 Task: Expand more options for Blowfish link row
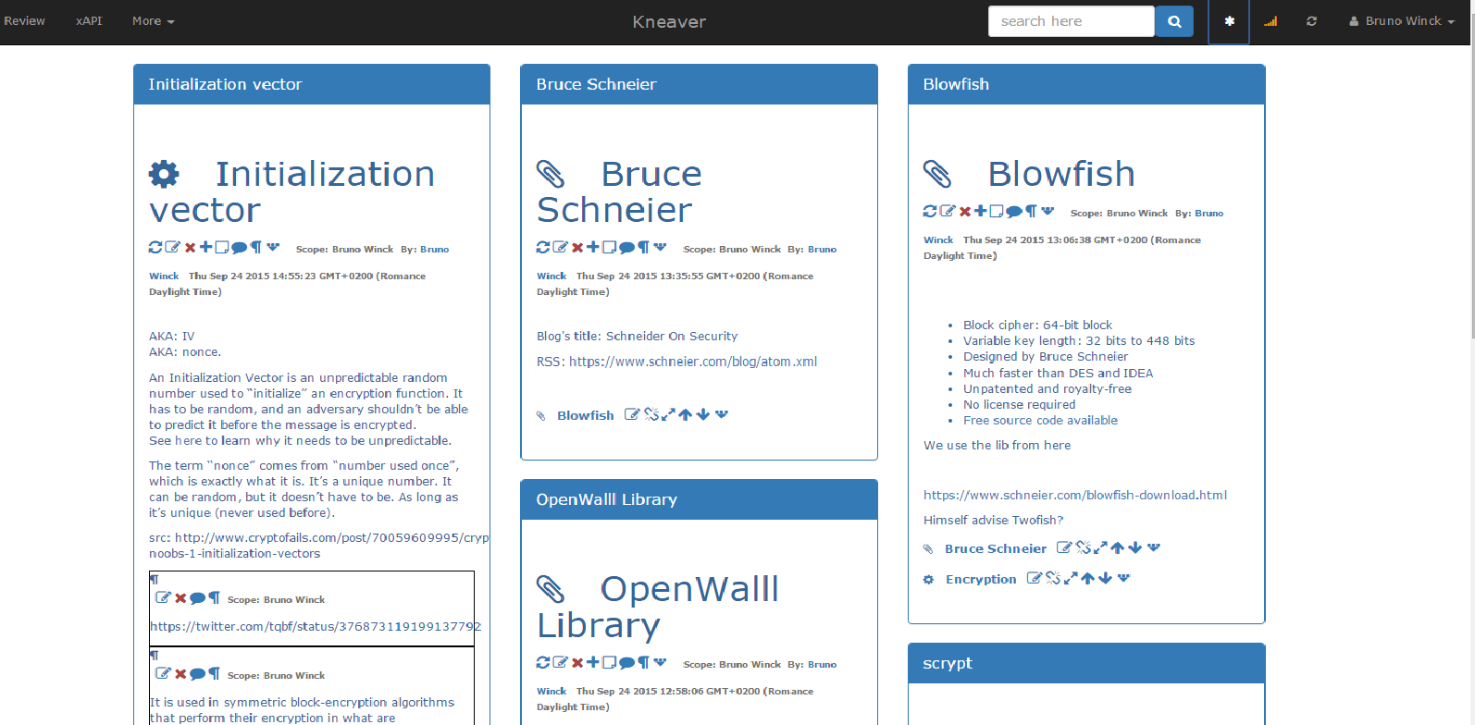722,414
